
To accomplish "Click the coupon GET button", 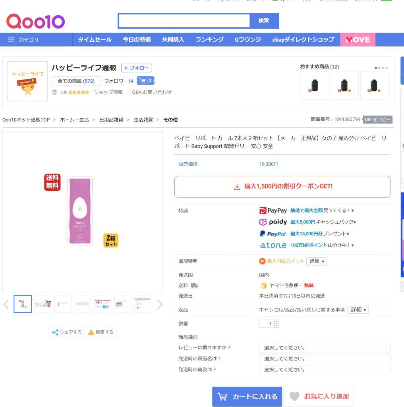I will click(x=282, y=186).
